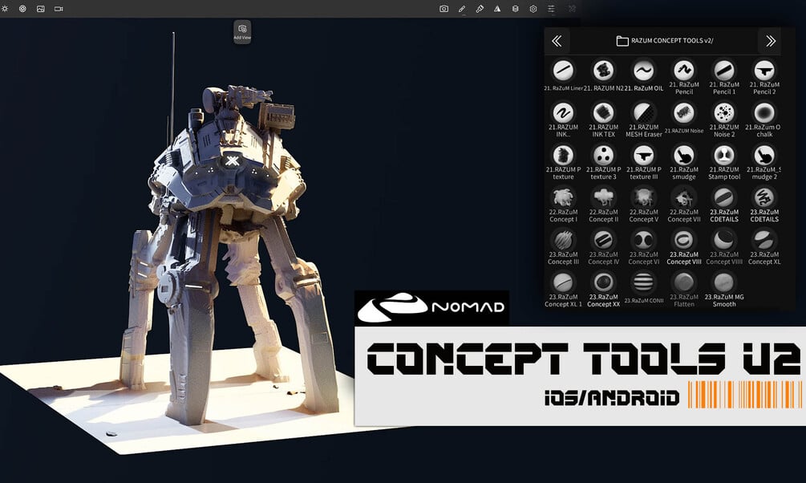Select the 21. RAZUM N2 brush
The image size is (806, 483).
tap(603, 76)
